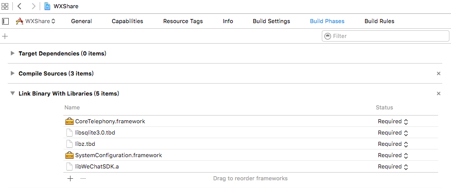Select the libsqlite3.0.tbd library row

tap(251, 133)
